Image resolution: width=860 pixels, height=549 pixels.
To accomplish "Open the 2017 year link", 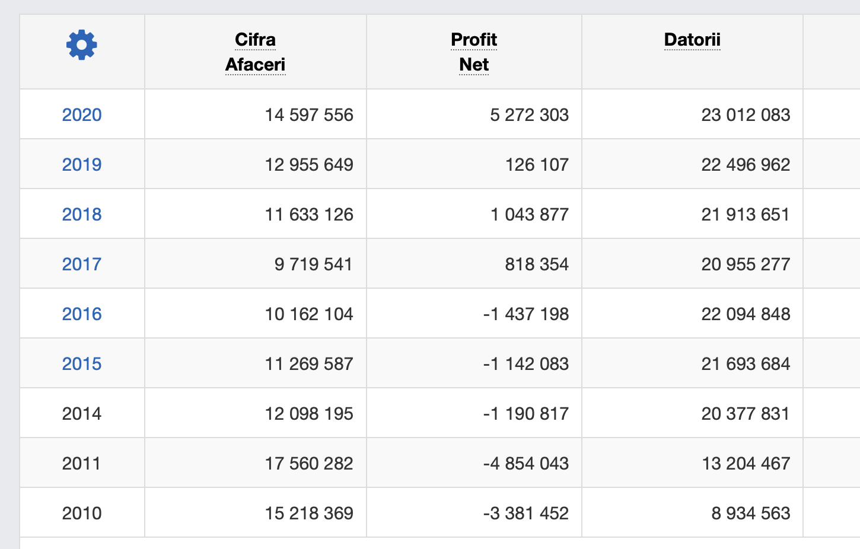I will coord(82,264).
